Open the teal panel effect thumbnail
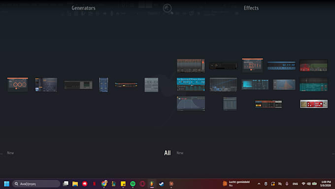335x189 pixels. 313,84
